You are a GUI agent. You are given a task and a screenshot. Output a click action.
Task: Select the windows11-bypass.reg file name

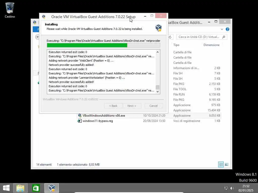[x=98, y=121]
